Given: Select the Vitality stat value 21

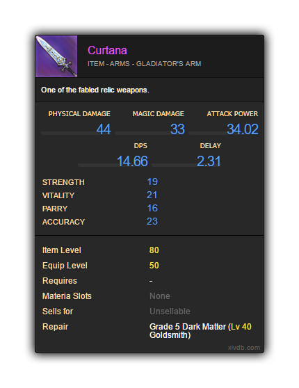Looking at the screenshot, I should click(x=152, y=195).
